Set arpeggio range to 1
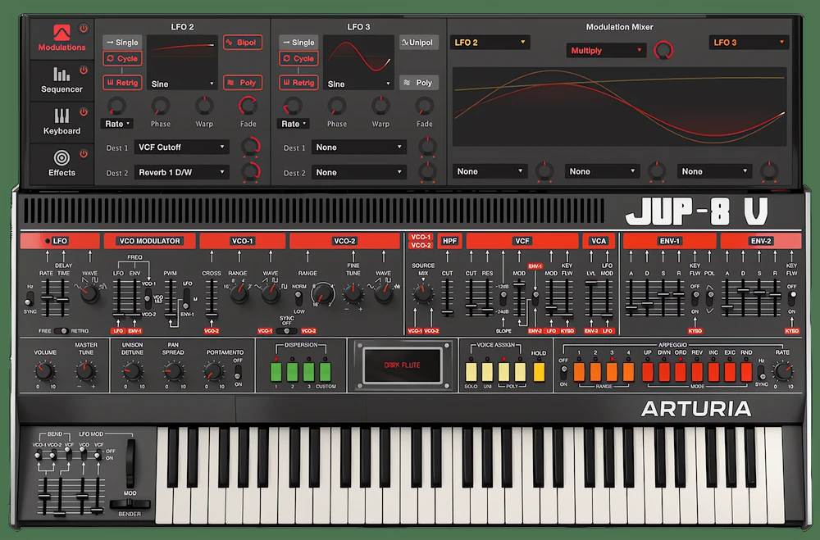 (x=579, y=372)
